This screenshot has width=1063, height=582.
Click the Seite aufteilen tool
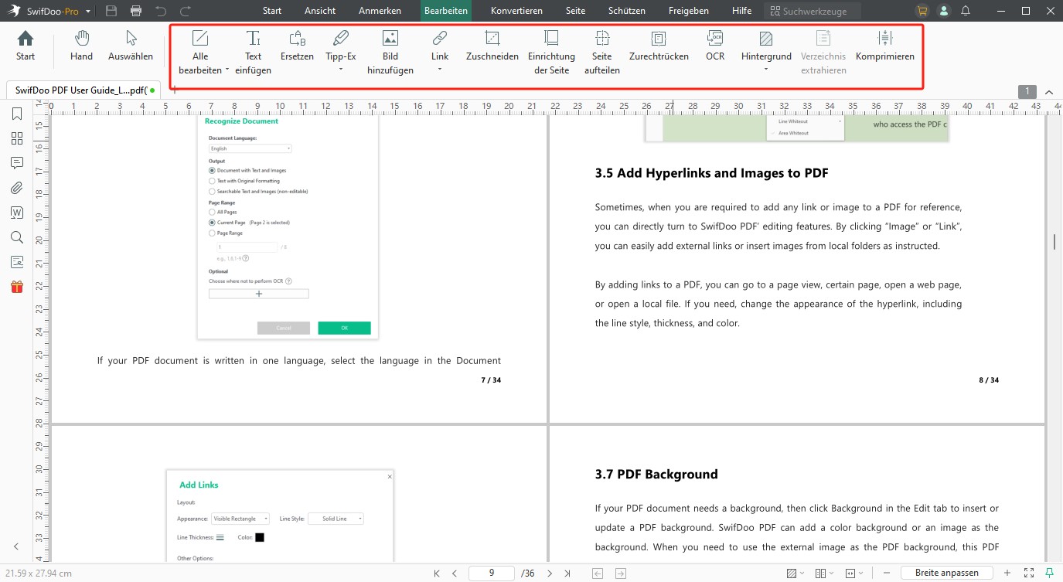click(601, 53)
